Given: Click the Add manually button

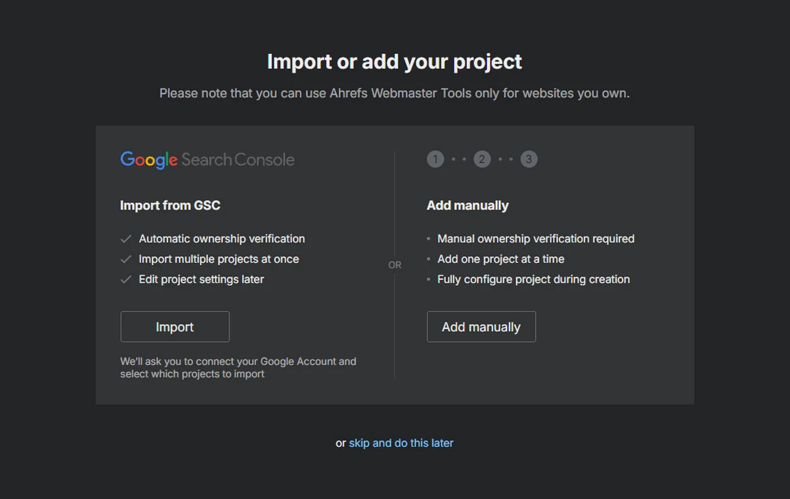Looking at the screenshot, I should [481, 327].
